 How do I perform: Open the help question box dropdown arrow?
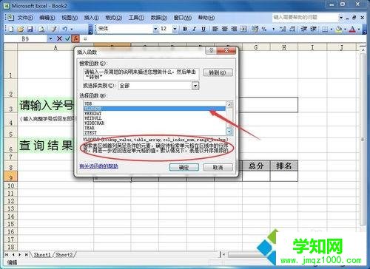pyautogui.click(x=341, y=18)
